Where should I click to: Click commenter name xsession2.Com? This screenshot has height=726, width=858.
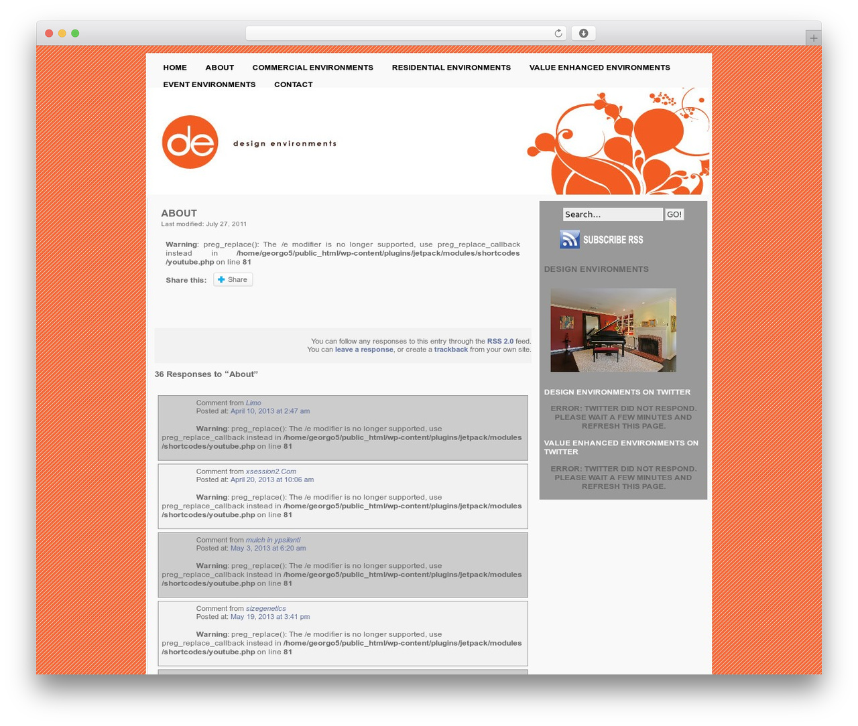pyautogui.click(x=271, y=471)
